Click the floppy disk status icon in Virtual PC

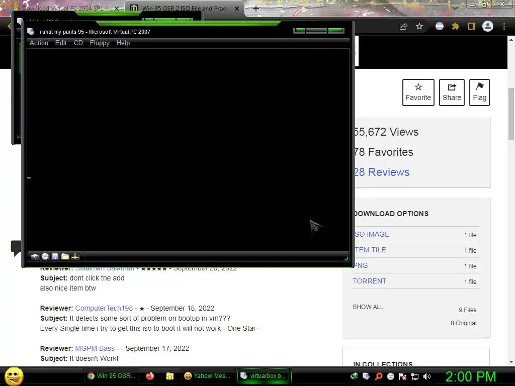click(55, 256)
